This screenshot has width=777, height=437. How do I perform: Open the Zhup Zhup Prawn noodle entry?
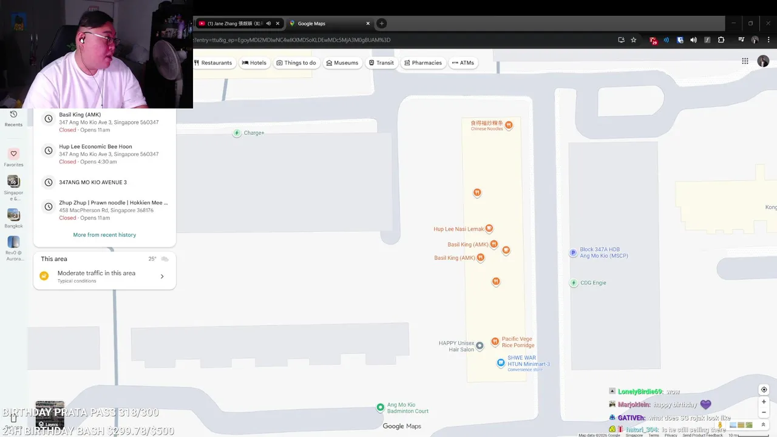coord(104,209)
